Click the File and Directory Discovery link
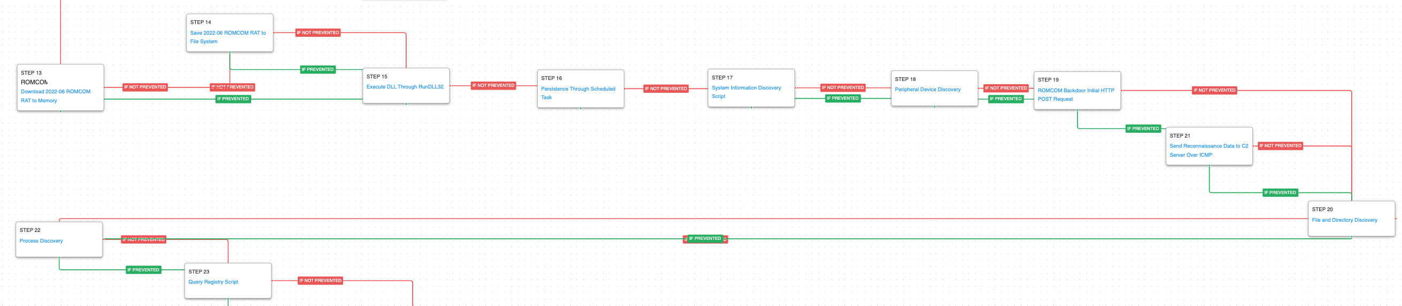Screen dimensions: 1402x306 (x=1344, y=220)
